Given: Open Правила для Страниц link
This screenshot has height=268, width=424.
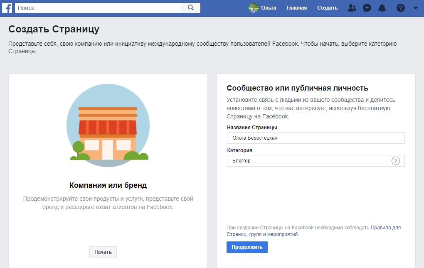Looking at the screenshot, I should (314, 231).
